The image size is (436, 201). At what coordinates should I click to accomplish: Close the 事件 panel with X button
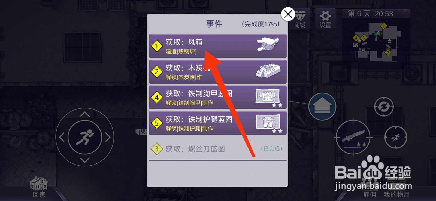pos(288,14)
